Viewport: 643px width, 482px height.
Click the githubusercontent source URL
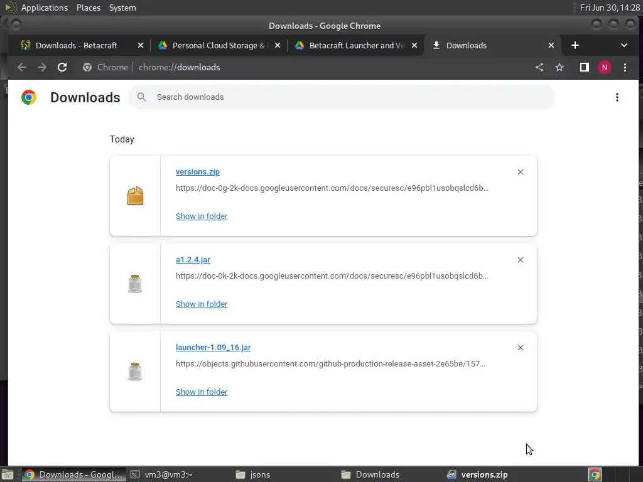pyautogui.click(x=330, y=363)
